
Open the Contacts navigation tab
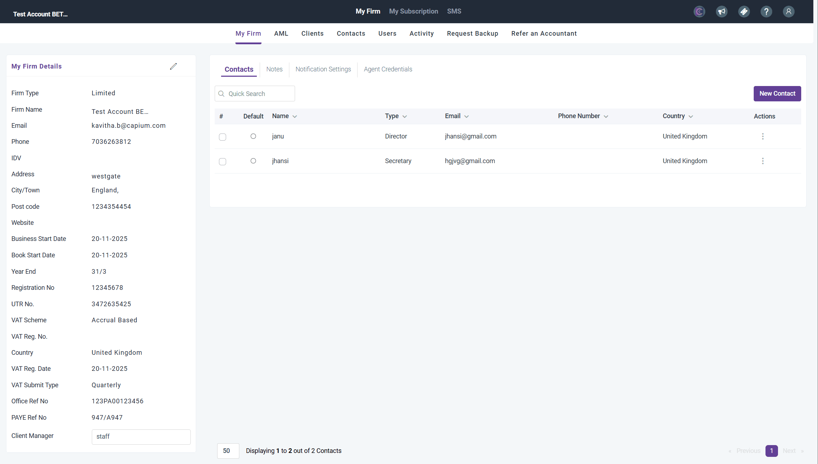tap(351, 34)
